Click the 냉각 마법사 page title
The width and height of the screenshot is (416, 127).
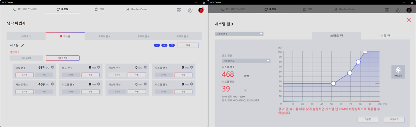(x=16, y=24)
